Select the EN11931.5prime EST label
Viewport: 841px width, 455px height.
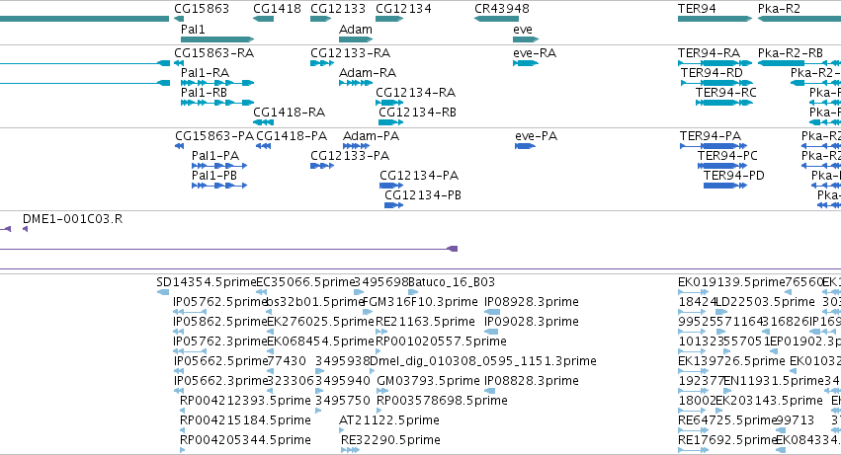[x=774, y=382]
